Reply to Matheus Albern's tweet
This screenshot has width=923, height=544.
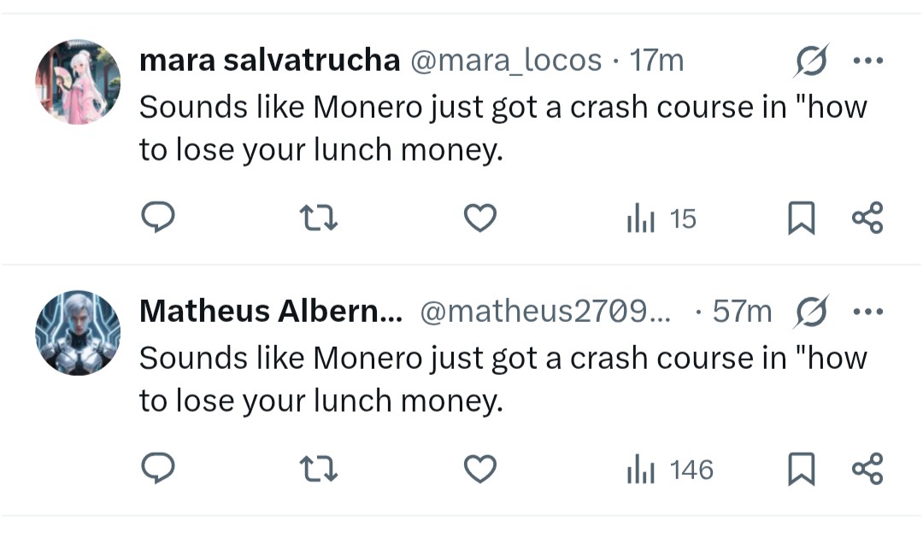pyautogui.click(x=158, y=470)
